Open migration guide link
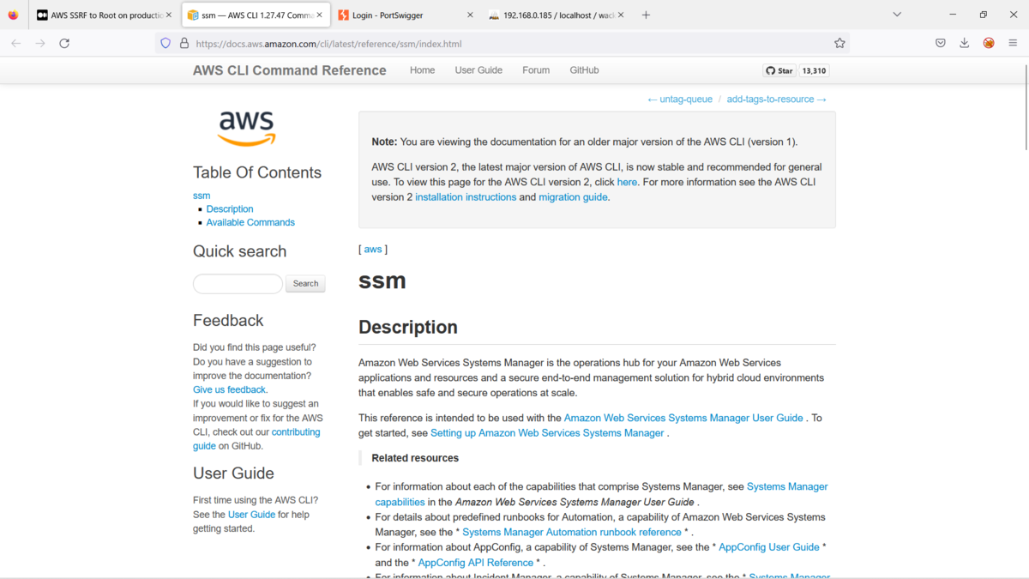The width and height of the screenshot is (1029, 579). (573, 197)
